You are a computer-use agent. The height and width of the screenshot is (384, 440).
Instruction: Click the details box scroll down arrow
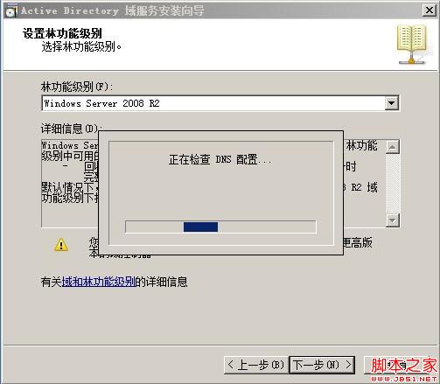pos(393,220)
